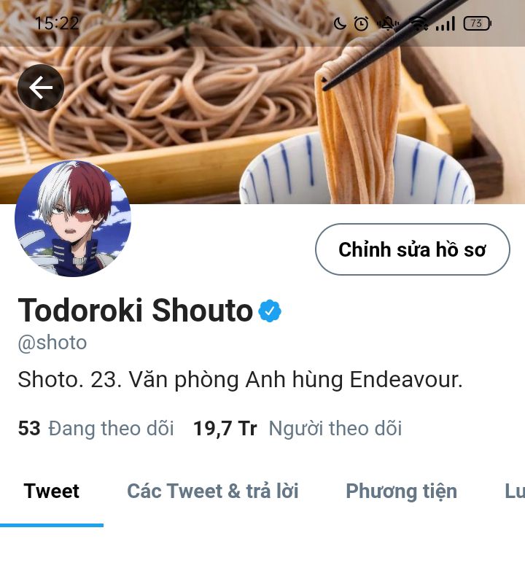Tap the muted bell vibration icon
Screen dimensions: 525x568
click(x=388, y=24)
